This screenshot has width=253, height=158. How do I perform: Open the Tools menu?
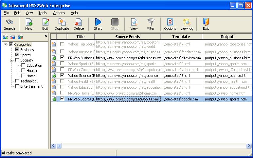pos(42,13)
